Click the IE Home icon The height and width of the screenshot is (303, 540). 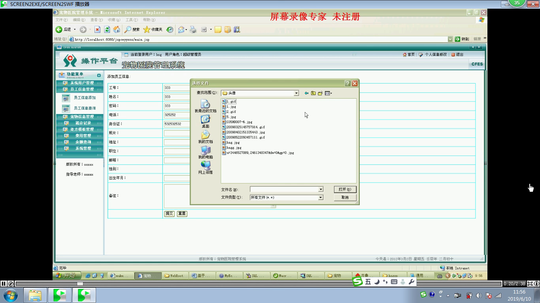point(117,30)
